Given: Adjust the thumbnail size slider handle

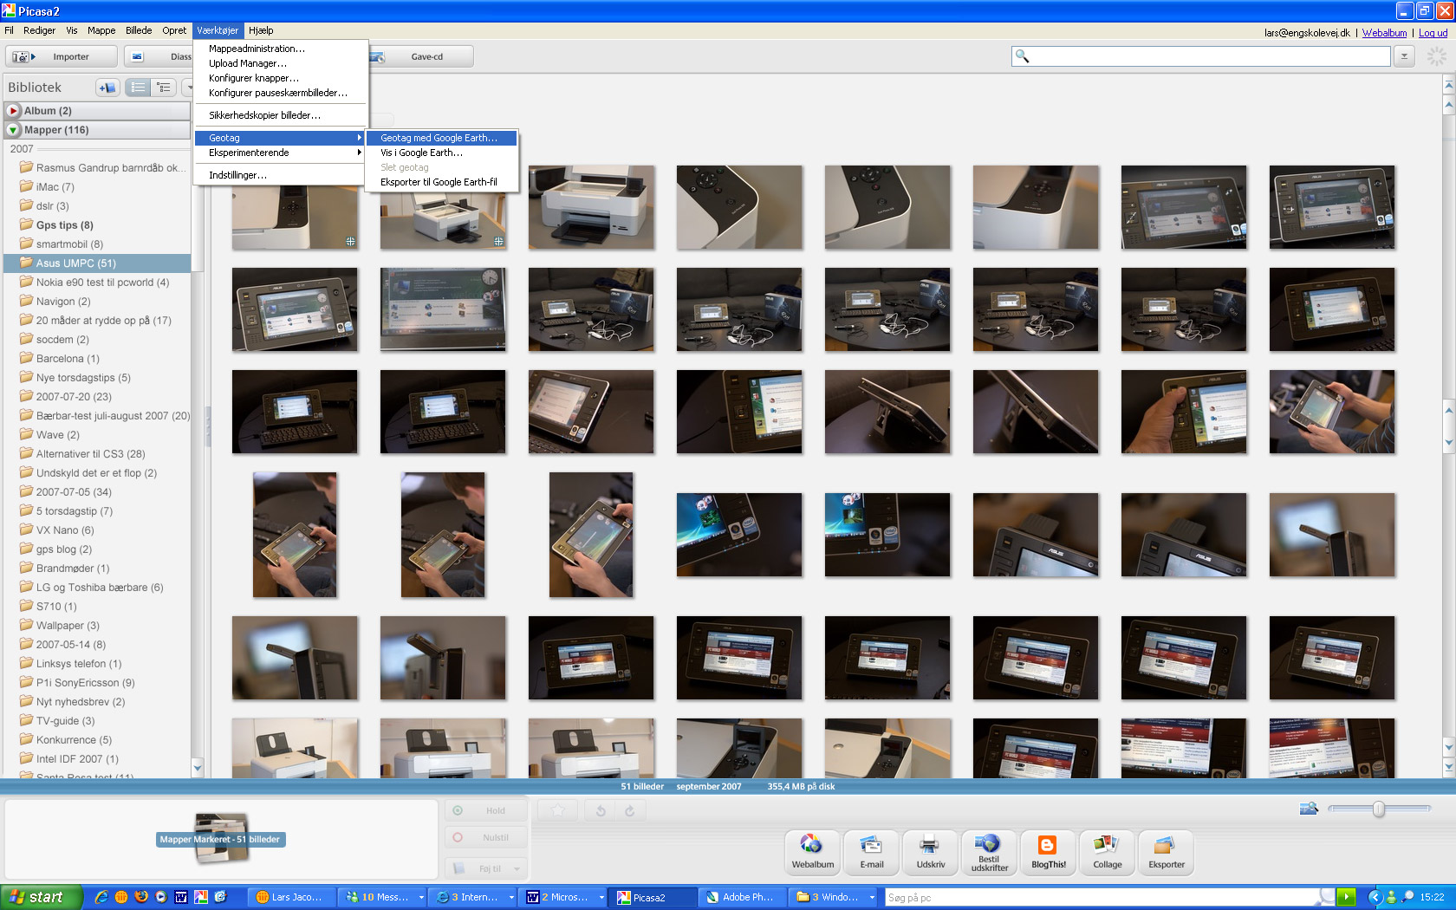Looking at the screenshot, I should click(1378, 809).
